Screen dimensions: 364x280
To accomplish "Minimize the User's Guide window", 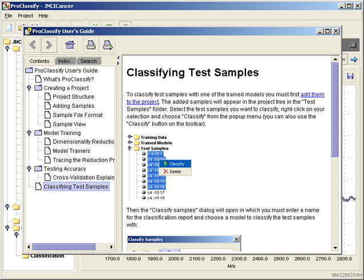I will click(320, 31).
